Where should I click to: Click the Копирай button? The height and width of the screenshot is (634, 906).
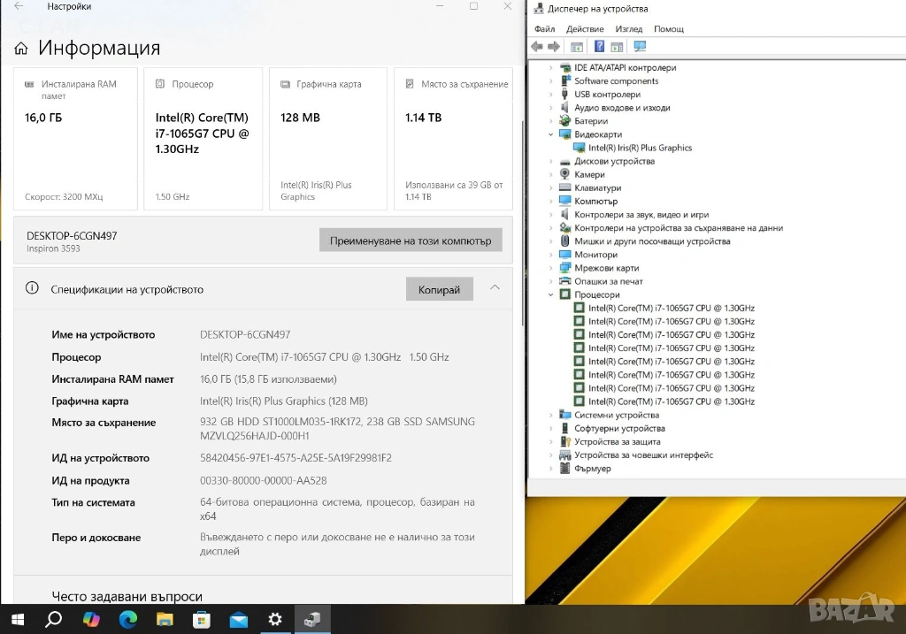click(x=439, y=289)
